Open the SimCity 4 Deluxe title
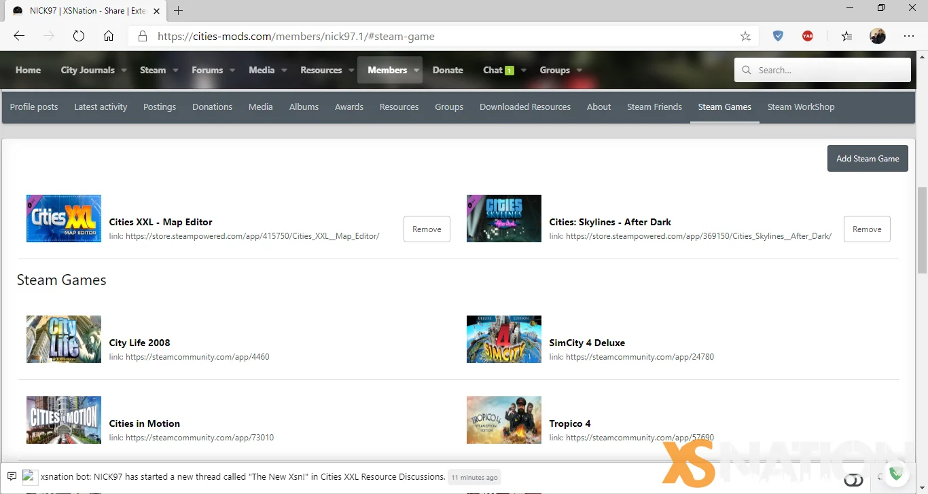Image resolution: width=928 pixels, height=494 pixels. click(x=587, y=343)
